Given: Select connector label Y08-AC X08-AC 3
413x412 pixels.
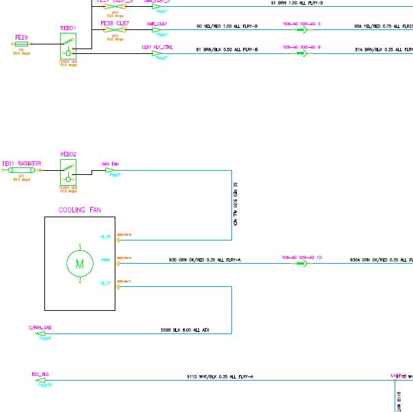Looking at the screenshot, I should point(302,24).
